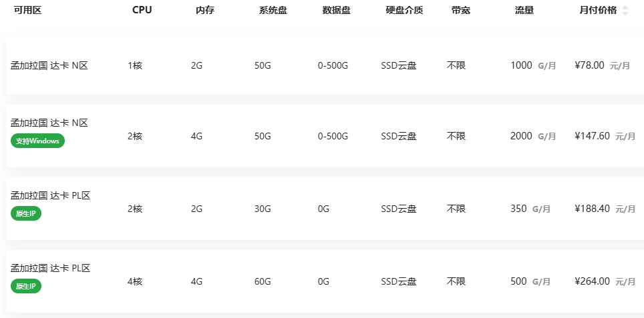Screen dimensions: 644x318
Task: Click the 原生IP badge on the 2核 PL区 row
Action: [26, 213]
